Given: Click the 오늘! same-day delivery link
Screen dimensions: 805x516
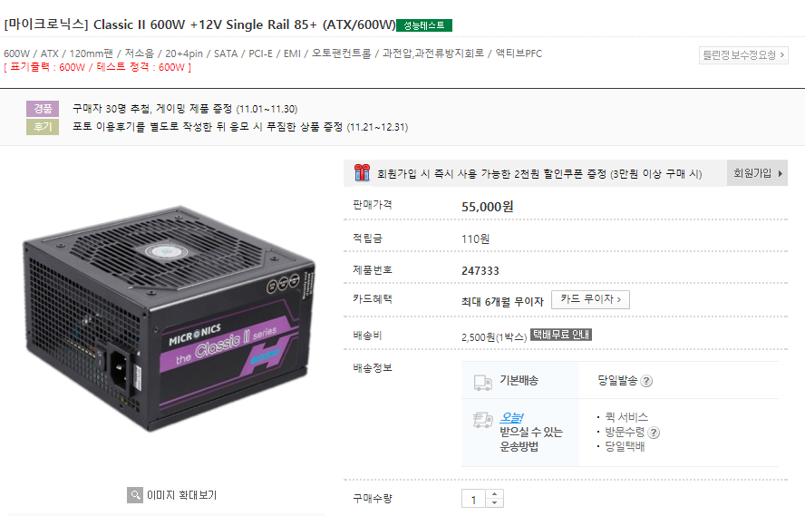Looking at the screenshot, I should pyautogui.click(x=511, y=418).
